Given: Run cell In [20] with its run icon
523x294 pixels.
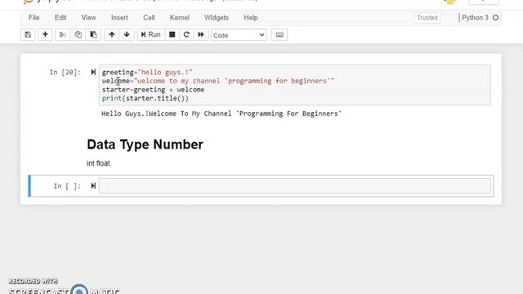Looking at the screenshot, I should [93, 72].
